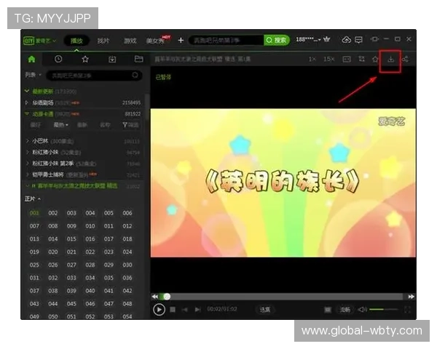This screenshot has width=437, height=349.
Task: Click the home icon in sidebar
Action: (31, 59)
